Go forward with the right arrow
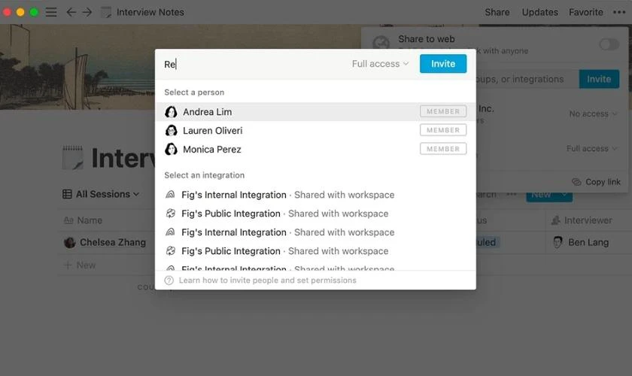 coord(87,12)
